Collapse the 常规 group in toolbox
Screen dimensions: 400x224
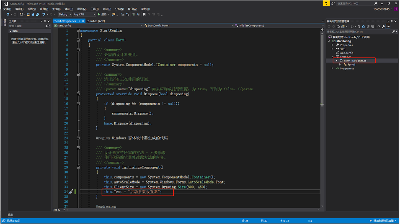pyautogui.click(x=11, y=31)
